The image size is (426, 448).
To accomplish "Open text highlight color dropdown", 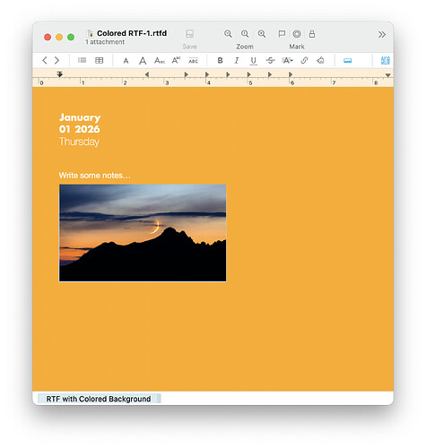I will click(287, 61).
